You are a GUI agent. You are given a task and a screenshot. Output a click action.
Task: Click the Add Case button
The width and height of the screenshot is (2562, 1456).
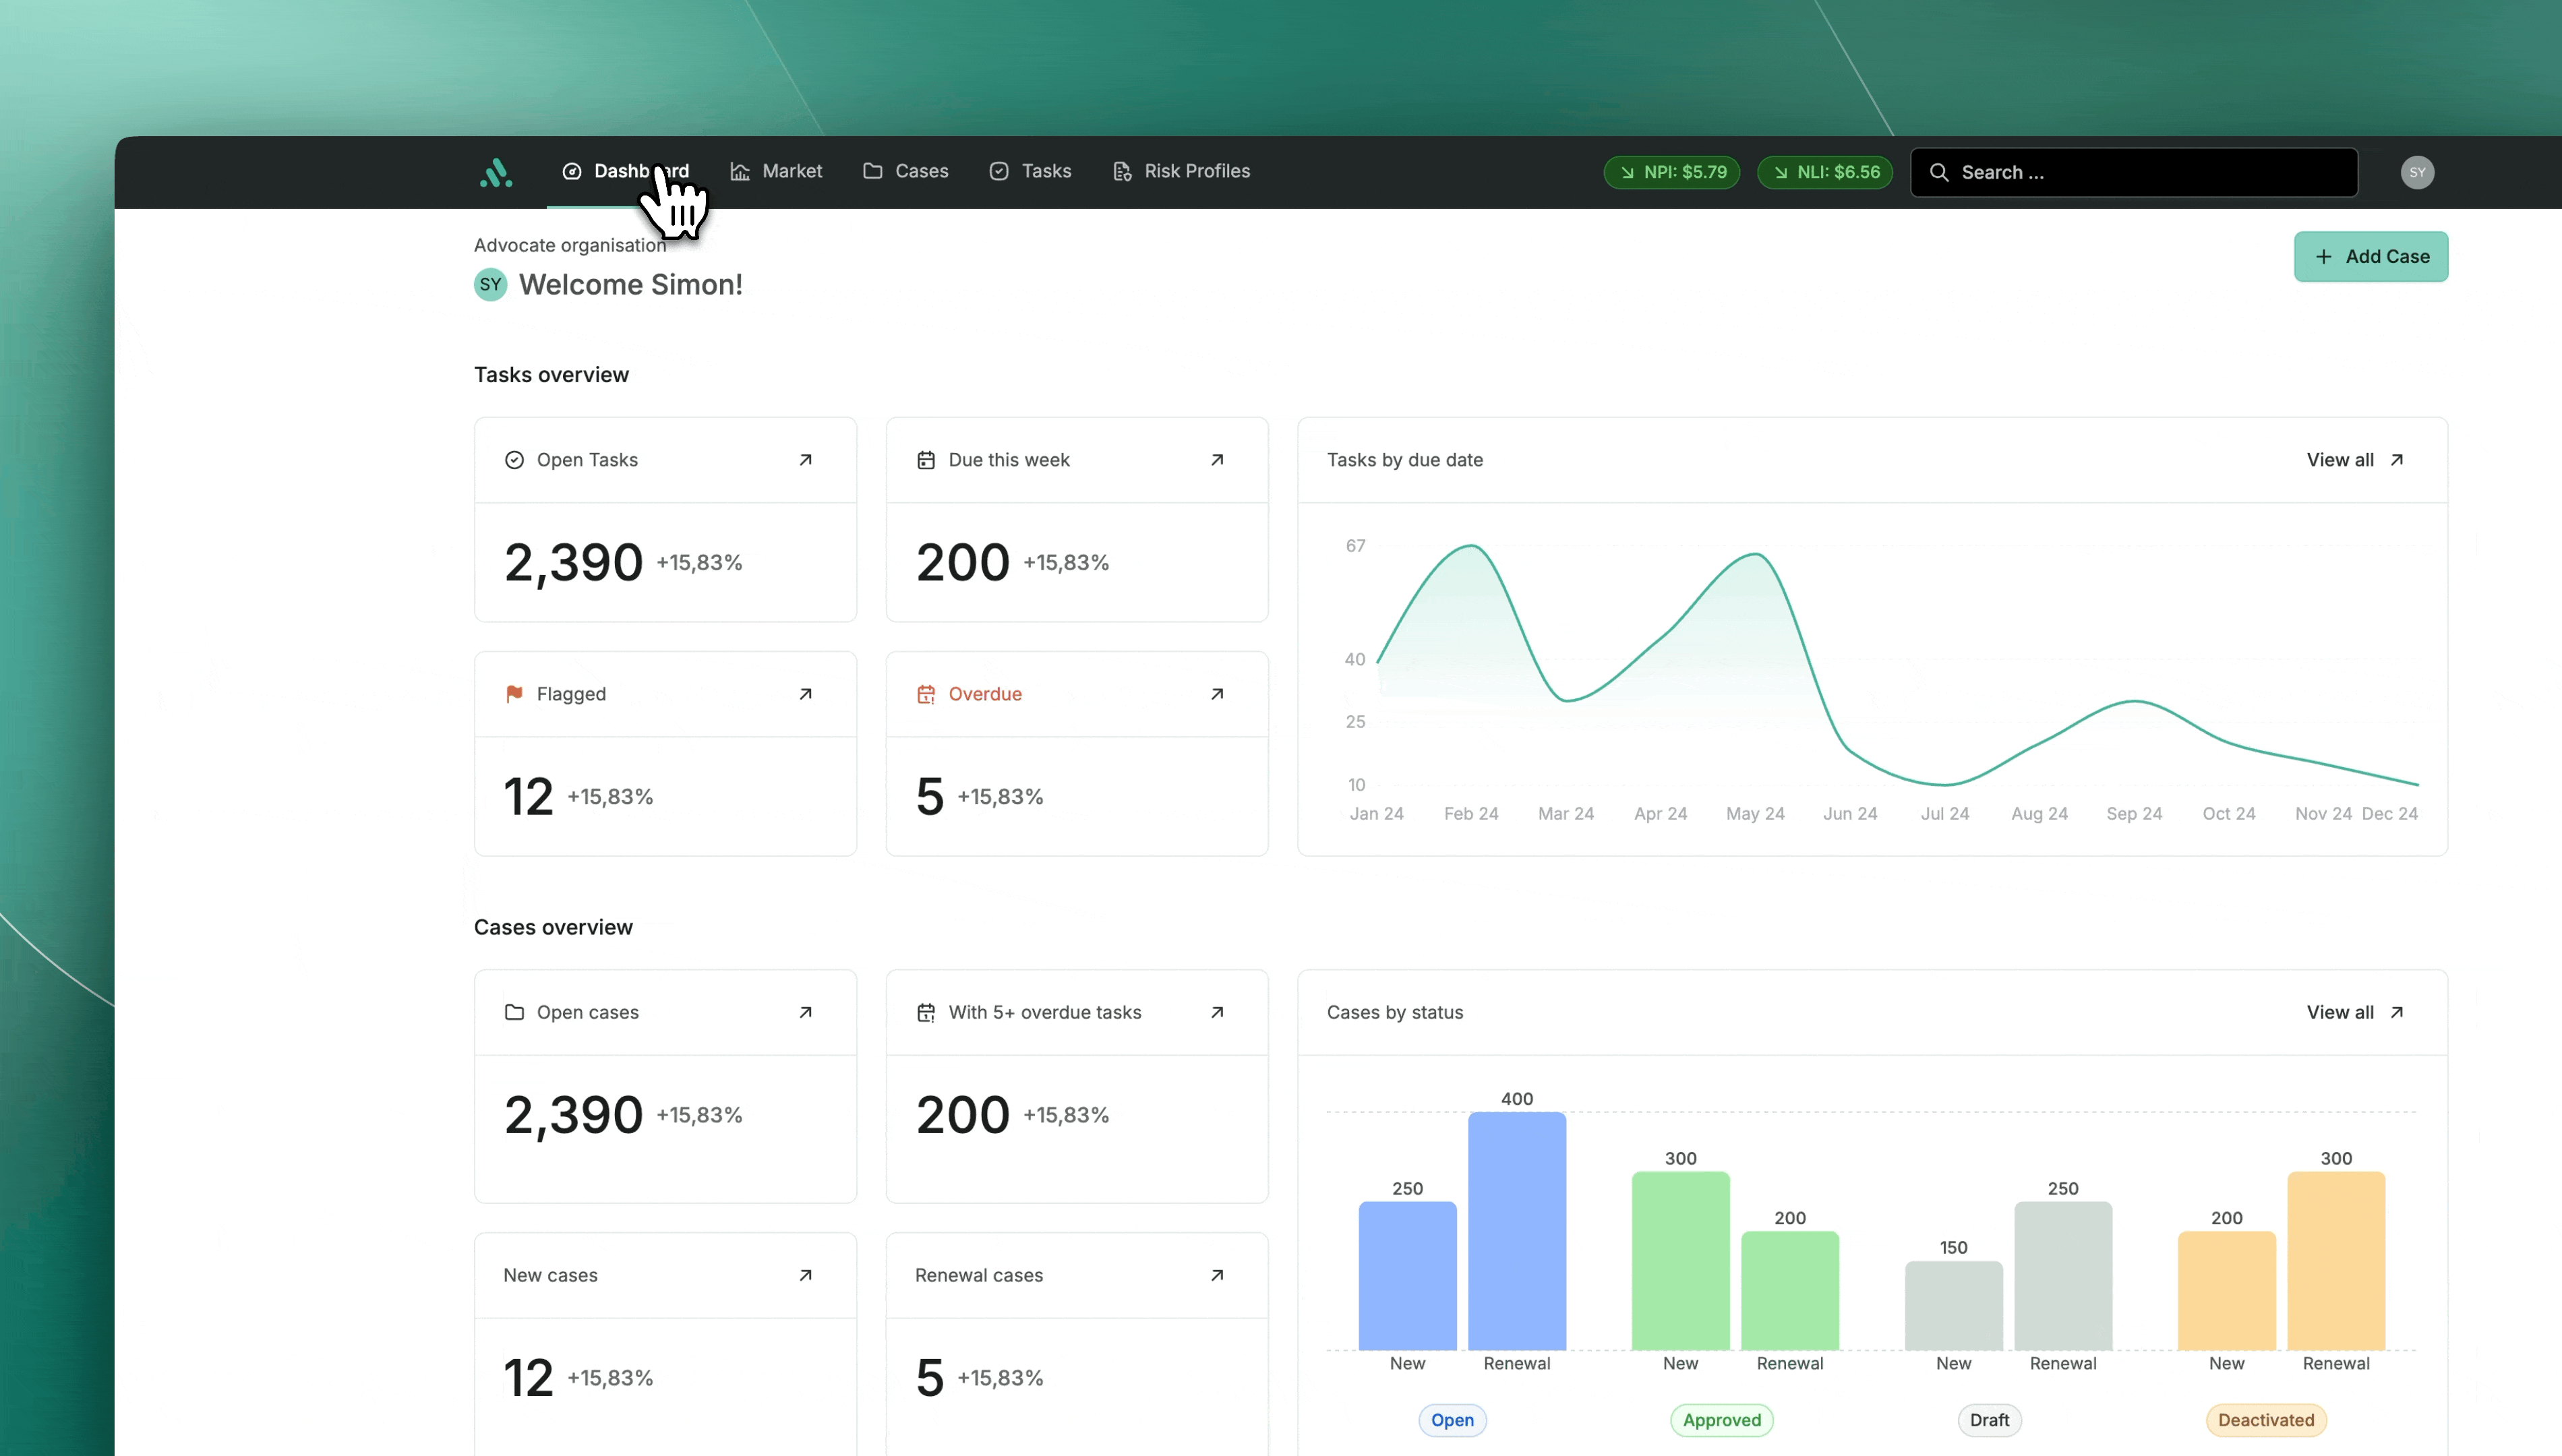2370,256
